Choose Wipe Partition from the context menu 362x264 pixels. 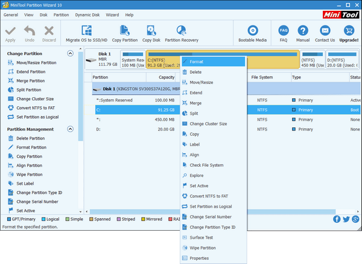(x=203, y=248)
